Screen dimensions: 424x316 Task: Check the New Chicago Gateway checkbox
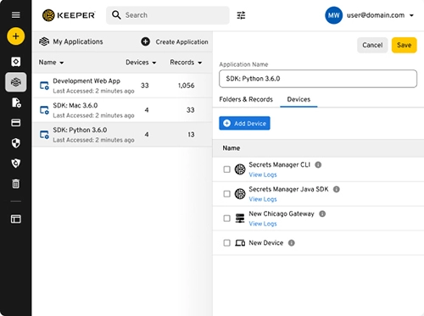226,219
